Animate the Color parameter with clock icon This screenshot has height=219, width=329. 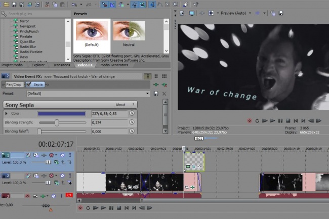point(132,113)
